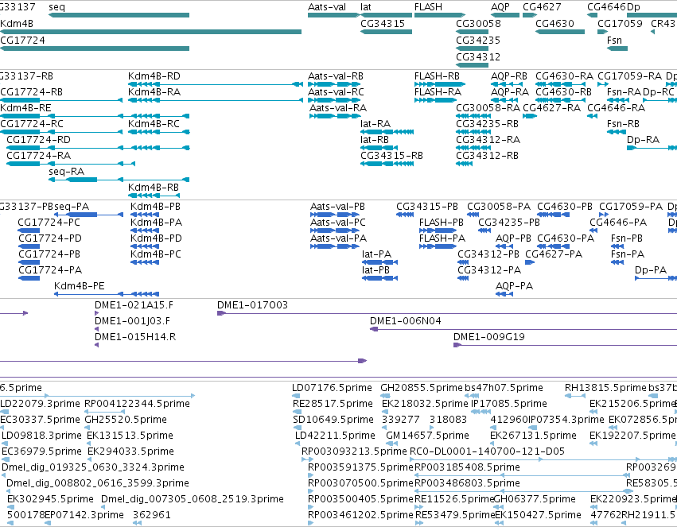Viewport: 677px width, 527px height.
Task: Click the FLASH-RB transcript label
Action: (437, 76)
